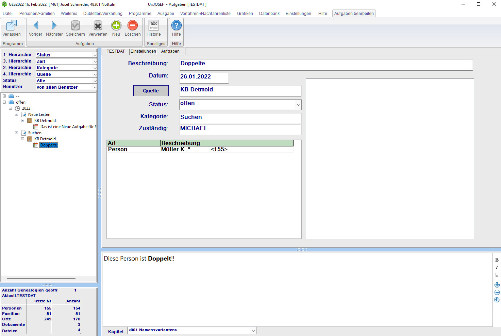Screen dimensions: 501x336
Task: Toggle italic formatting in text editor
Action: 497,267
